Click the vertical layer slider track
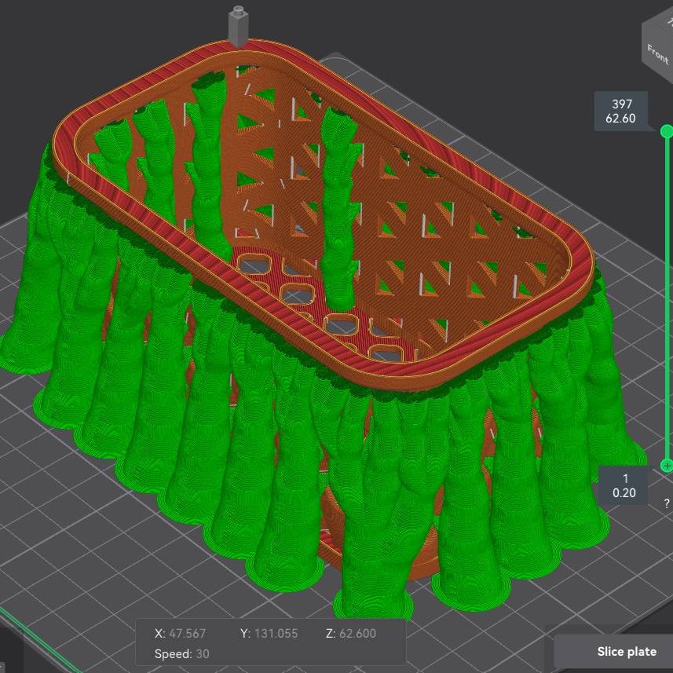673x673 pixels. pyautogui.click(x=667, y=298)
